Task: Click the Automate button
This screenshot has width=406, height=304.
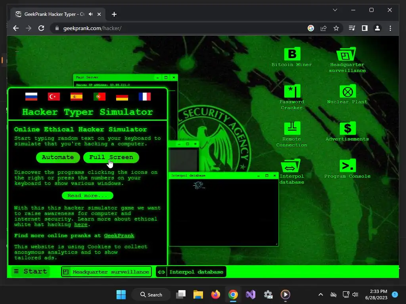Action: coord(58,158)
